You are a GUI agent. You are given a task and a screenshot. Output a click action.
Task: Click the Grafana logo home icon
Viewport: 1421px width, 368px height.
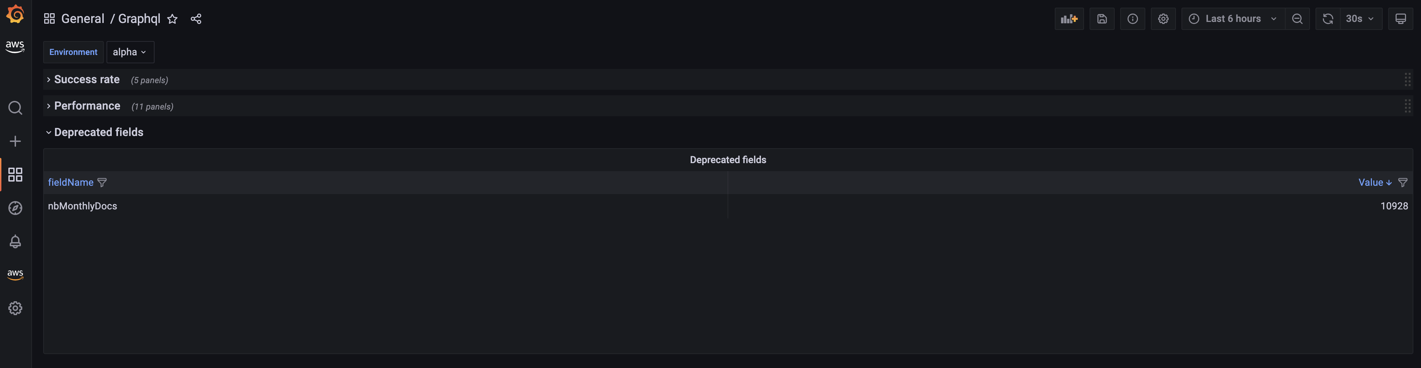click(15, 14)
